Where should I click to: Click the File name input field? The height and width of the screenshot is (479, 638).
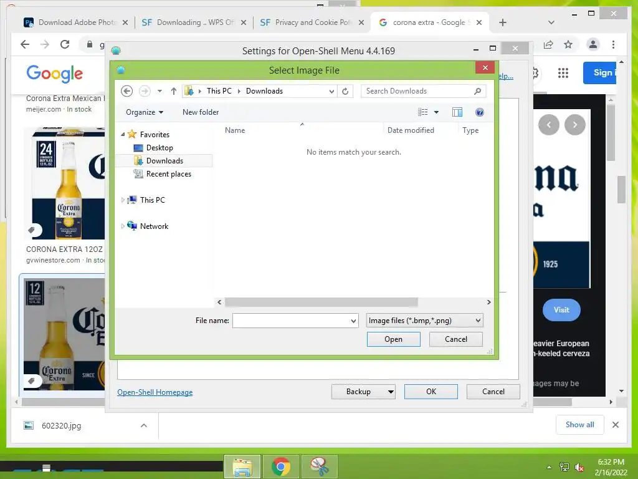pyautogui.click(x=295, y=321)
